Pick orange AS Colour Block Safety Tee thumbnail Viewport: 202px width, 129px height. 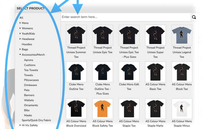tap(103, 109)
